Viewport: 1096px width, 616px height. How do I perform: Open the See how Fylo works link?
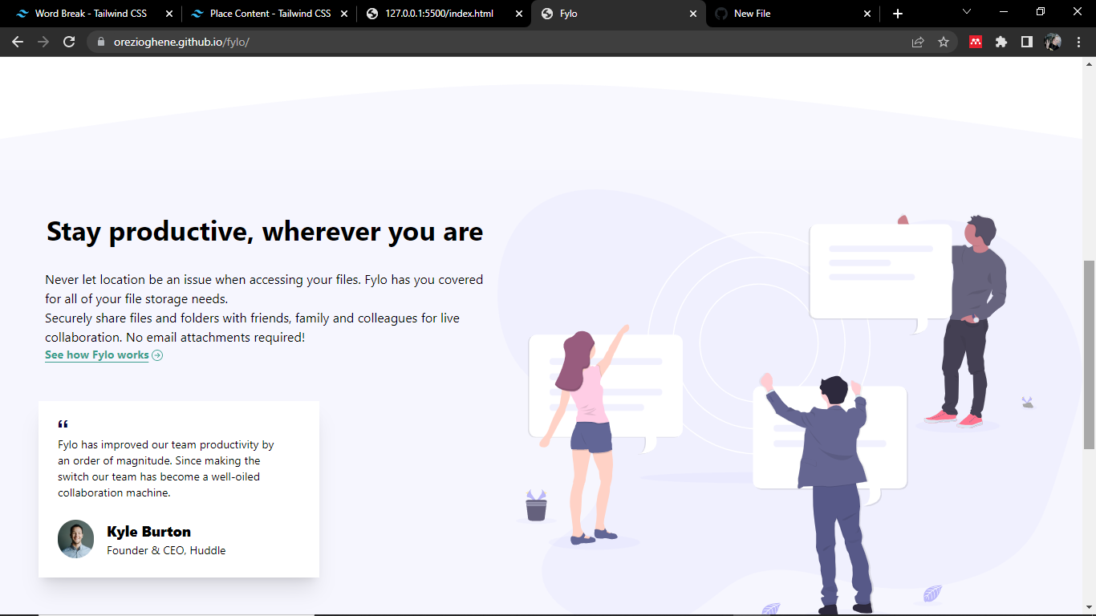tap(96, 355)
